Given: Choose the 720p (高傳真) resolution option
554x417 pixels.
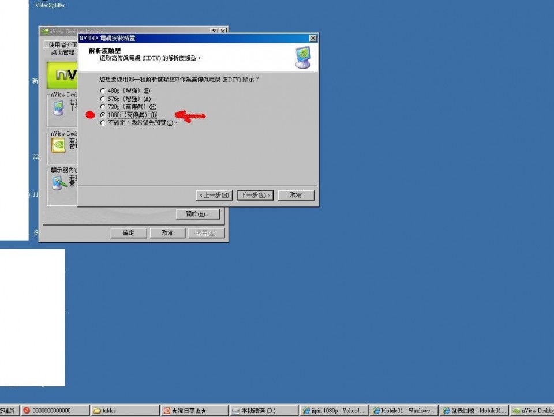Looking at the screenshot, I should (103, 107).
